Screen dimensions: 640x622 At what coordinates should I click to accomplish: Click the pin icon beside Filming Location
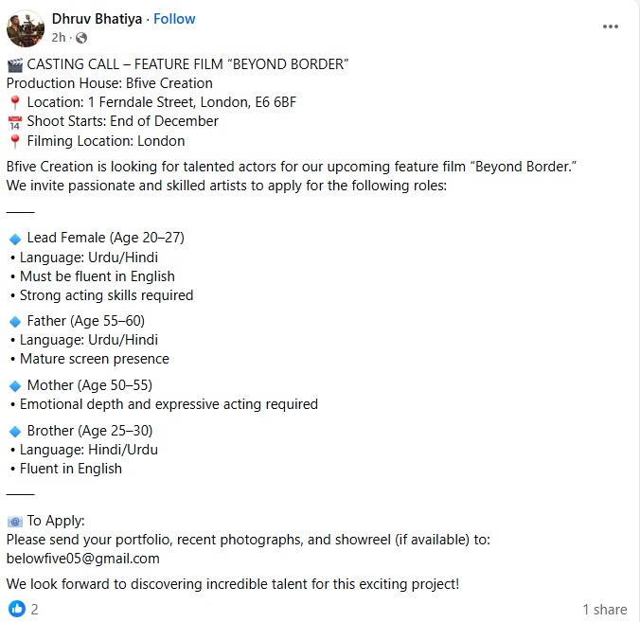14,141
